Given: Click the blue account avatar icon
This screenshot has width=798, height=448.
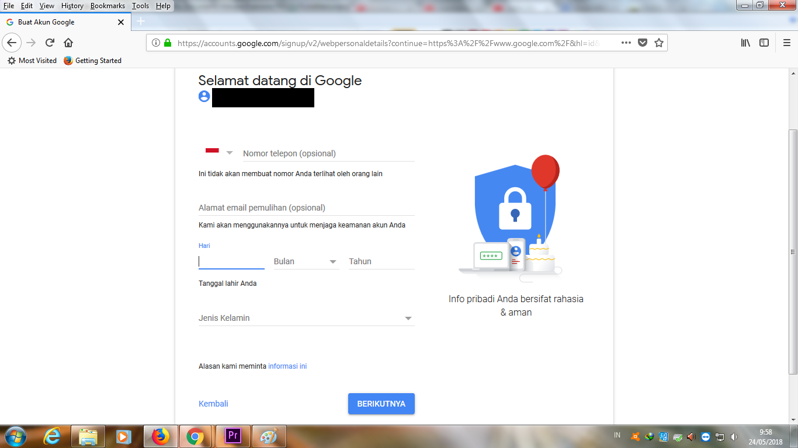Looking at the screenshot, I should tap(204, 96).
